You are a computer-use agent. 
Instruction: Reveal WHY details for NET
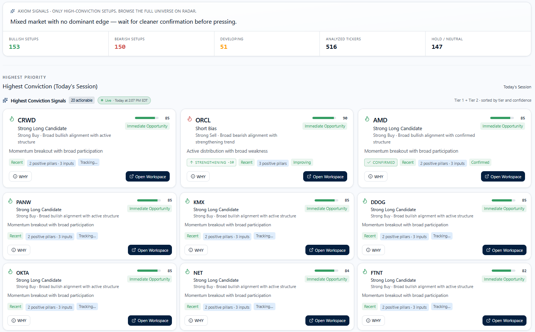coord(196,321)
